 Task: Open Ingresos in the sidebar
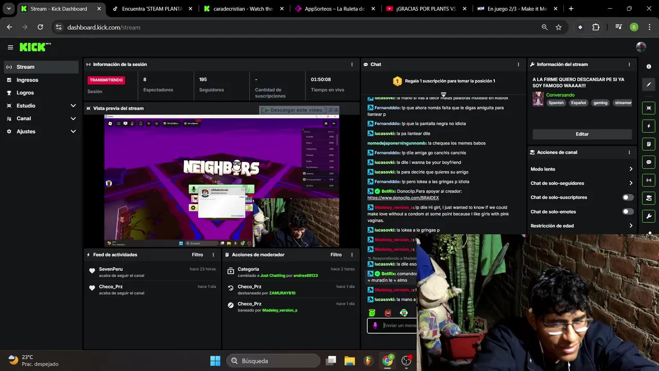coord(41,80)
